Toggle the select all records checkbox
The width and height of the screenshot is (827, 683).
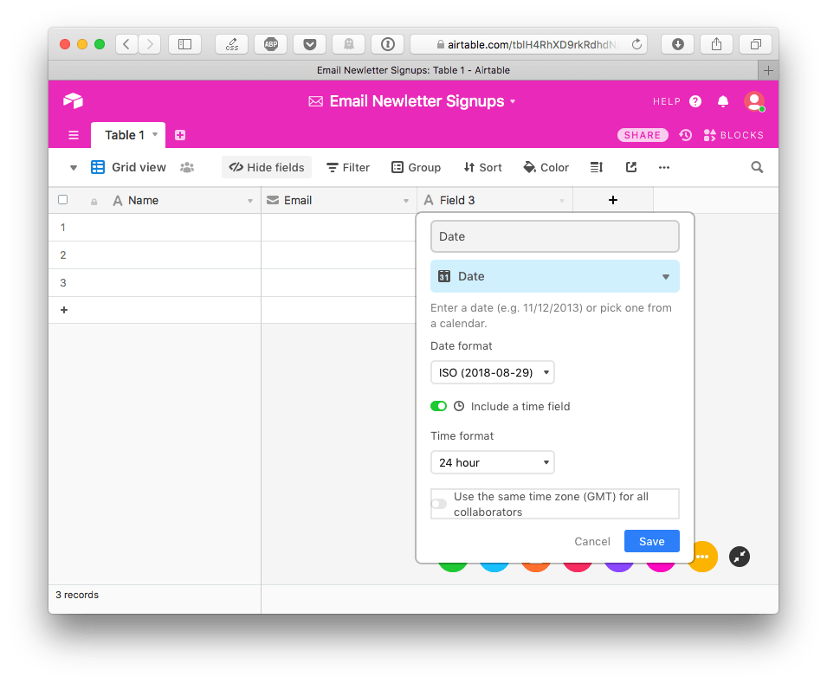click(62, 199)
